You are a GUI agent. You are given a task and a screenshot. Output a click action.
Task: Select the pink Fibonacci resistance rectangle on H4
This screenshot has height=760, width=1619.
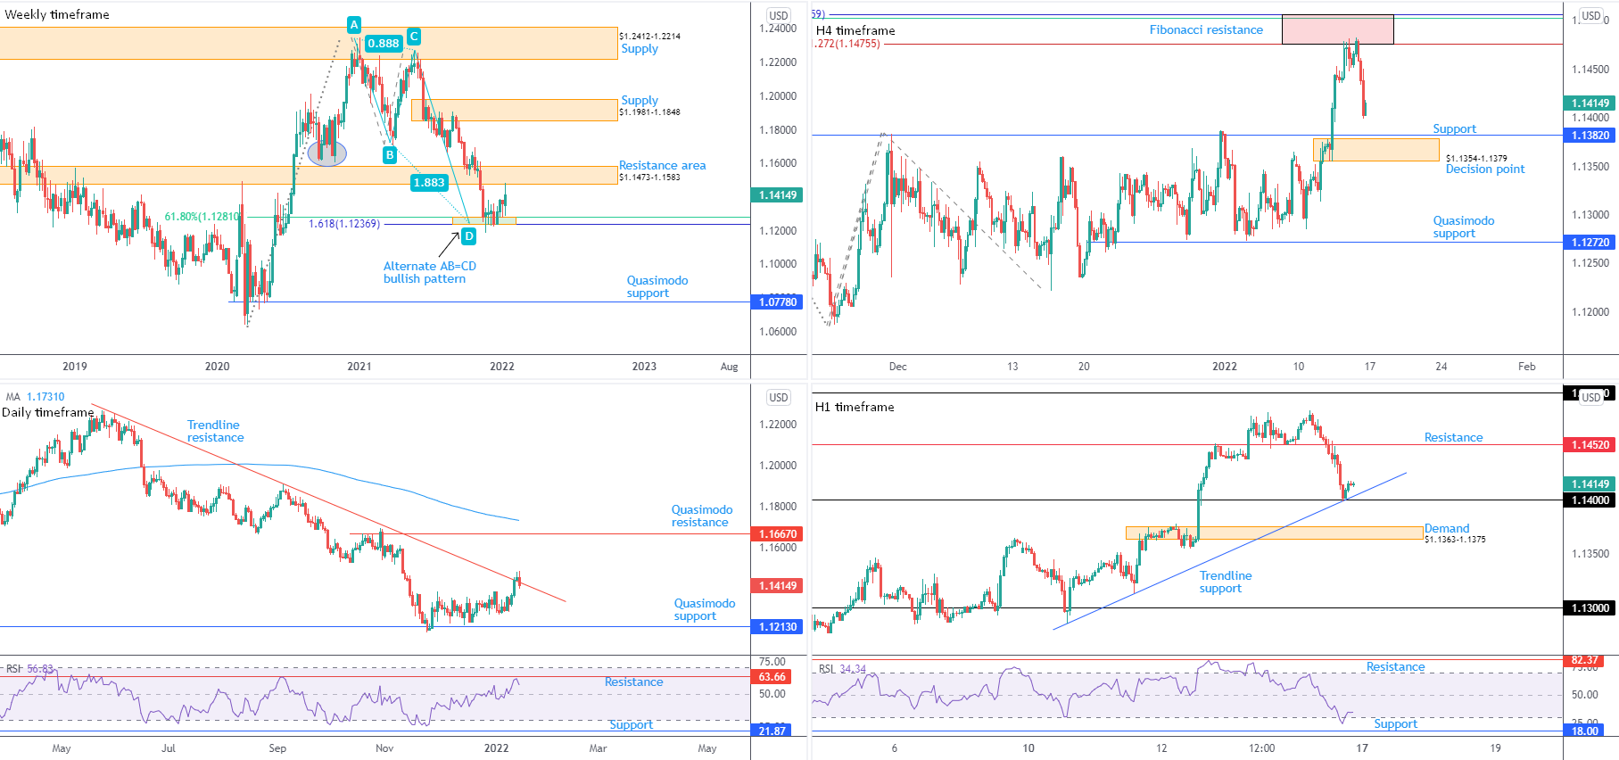click(1337, 29)
